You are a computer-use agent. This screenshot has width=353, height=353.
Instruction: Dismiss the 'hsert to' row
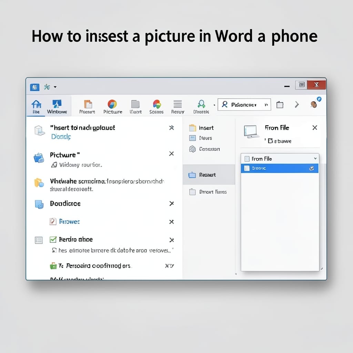click(172, 128)
